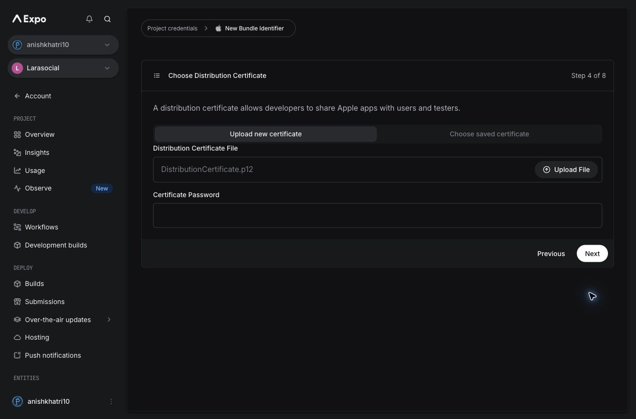Click the New badge next to Observe

(x=102, y=189)
